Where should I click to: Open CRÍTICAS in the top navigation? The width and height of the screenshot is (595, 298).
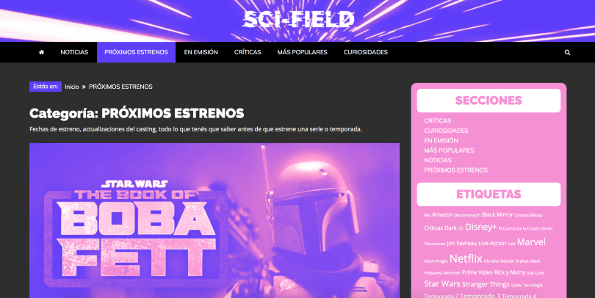248,52
